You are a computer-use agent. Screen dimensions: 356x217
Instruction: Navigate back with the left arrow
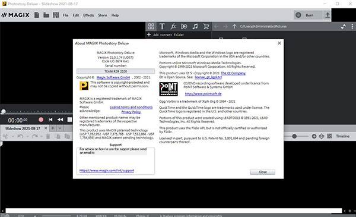(x=217, y=26)
